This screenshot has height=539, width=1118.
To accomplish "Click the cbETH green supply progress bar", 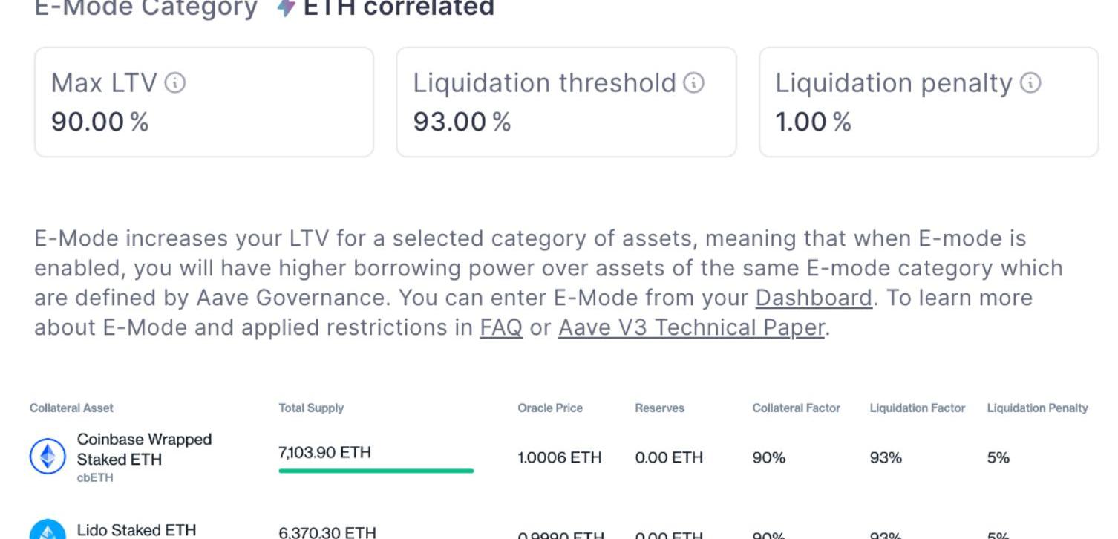I will [376, 471].
